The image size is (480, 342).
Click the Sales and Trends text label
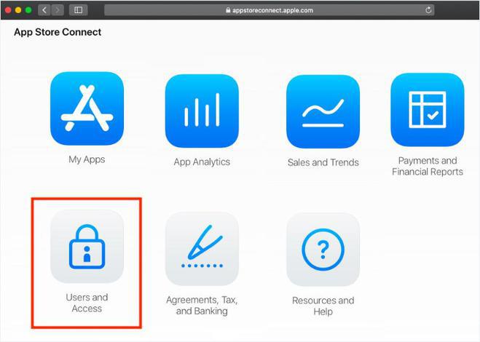323,162
